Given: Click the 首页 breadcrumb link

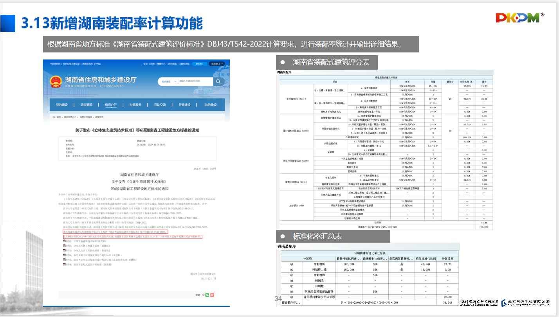Looking at the screenshot, I should tap(59, 117).
